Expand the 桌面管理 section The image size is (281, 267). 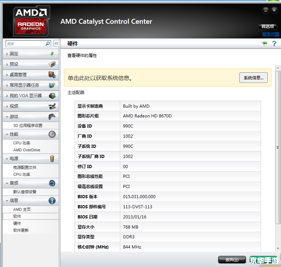[x=7, y=75]
